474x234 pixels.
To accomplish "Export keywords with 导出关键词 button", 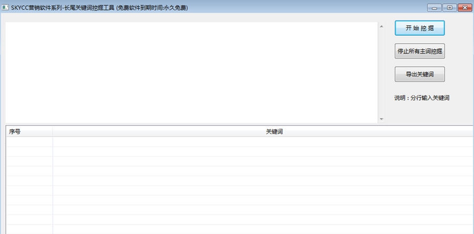I will click(x=420, y=74).
